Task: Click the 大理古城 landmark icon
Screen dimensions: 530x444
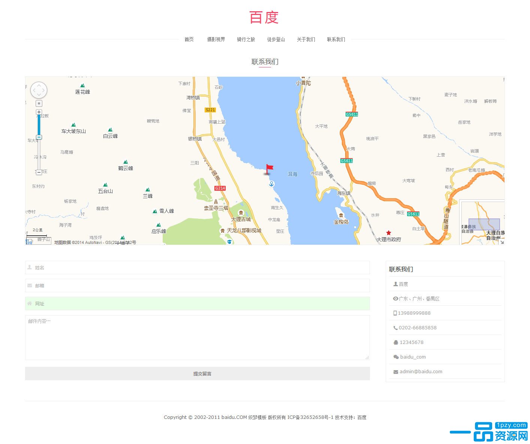Action: [241, 213]
